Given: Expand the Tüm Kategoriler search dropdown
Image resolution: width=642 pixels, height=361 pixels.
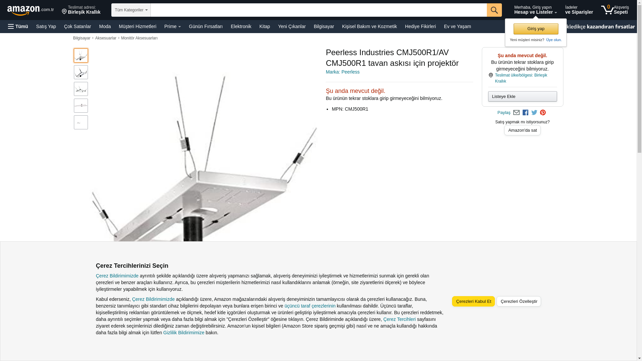Looking at the screenshot, I should coord(131,10).
